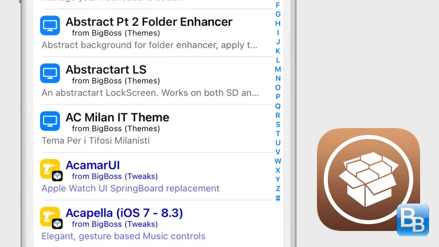The height and width of the screenshot is (247, 439).
Task: Tap the Acapella yellow drill tweak icon
Action: (x=50, y=217)
